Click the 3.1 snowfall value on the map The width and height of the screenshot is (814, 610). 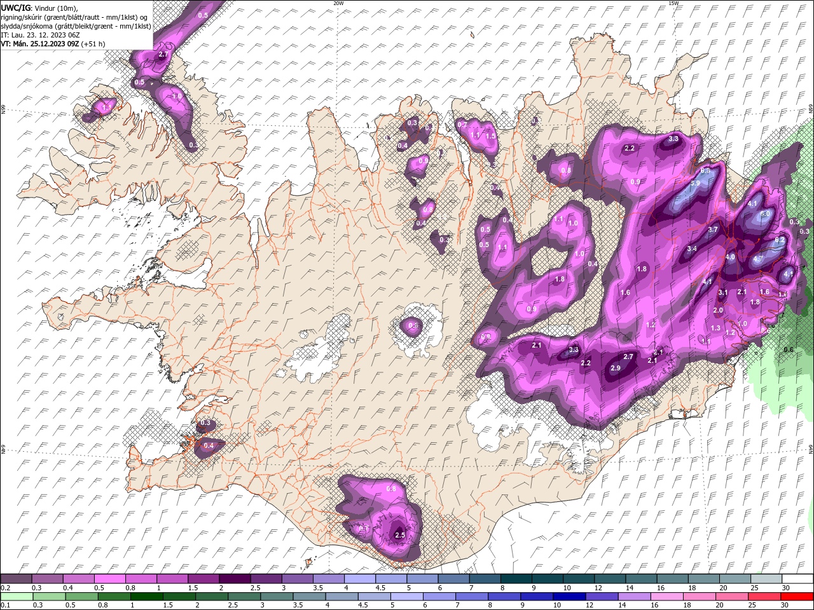[722, 292]
